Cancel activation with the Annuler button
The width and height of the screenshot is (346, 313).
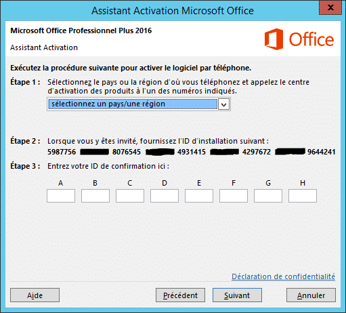(311, 295)
